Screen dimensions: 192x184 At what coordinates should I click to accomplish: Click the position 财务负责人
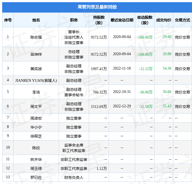point(74,177)
